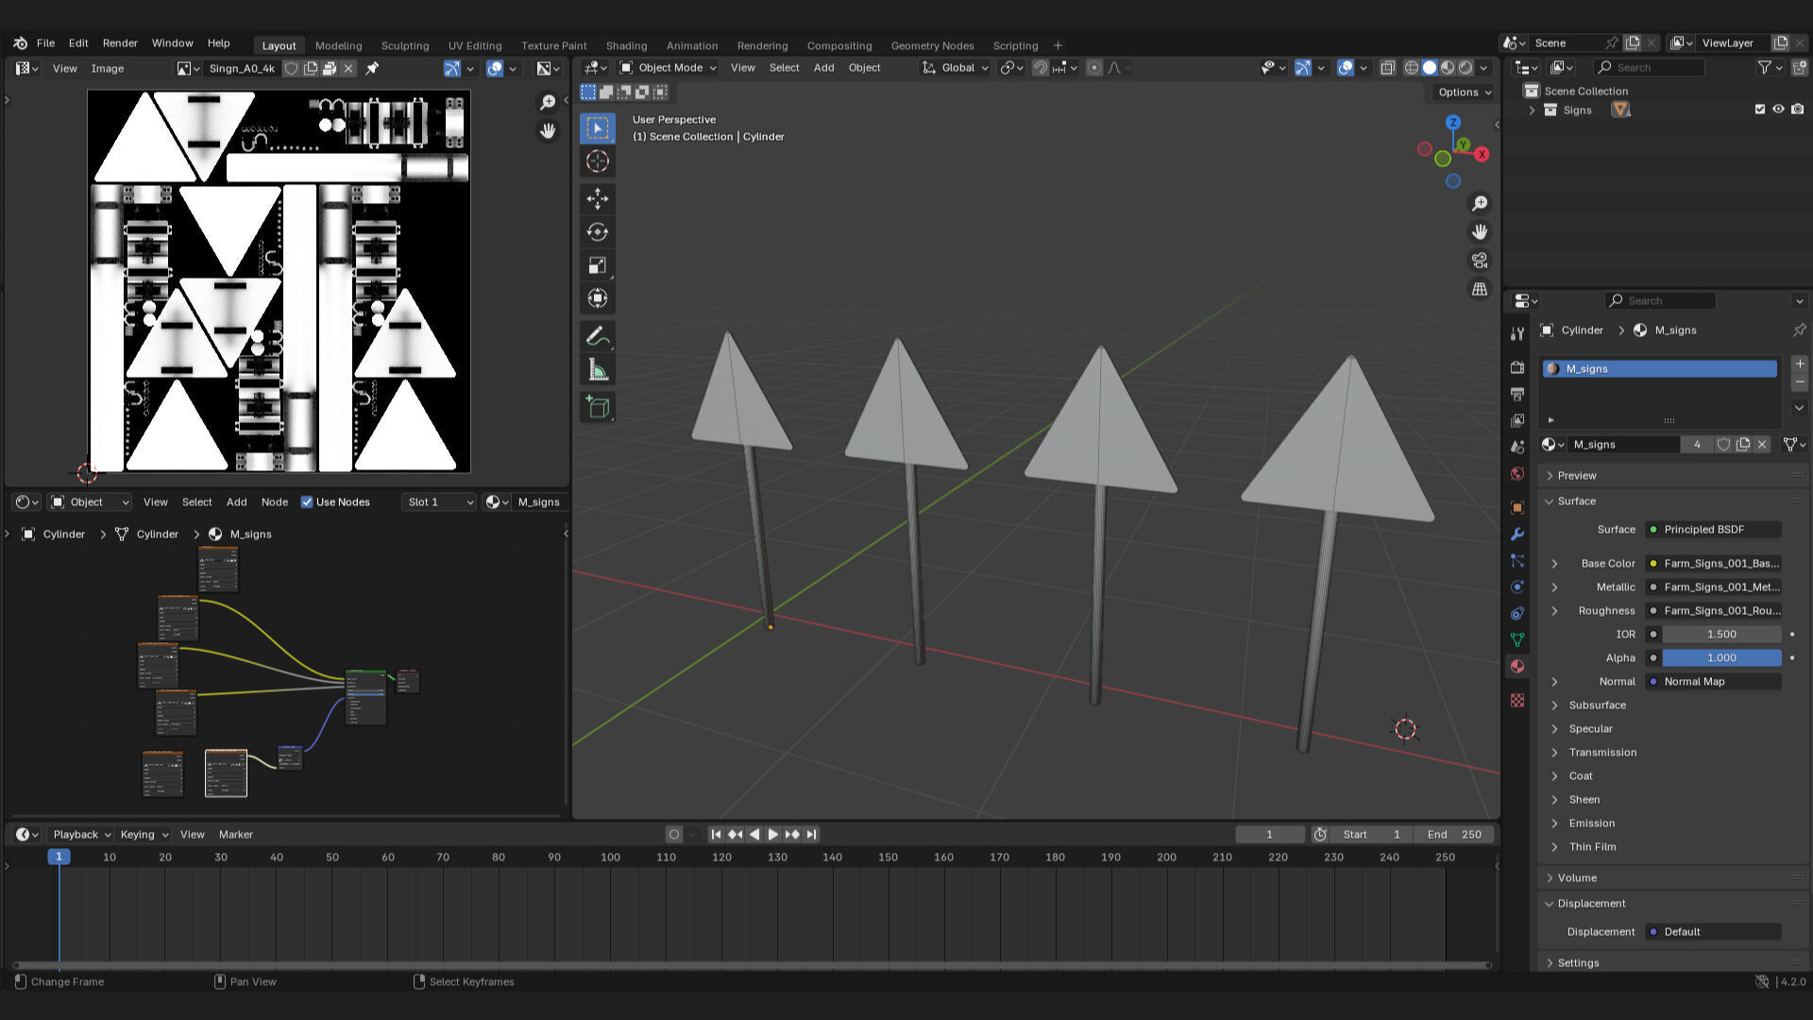
Task: Select the Move tool in viewport toolbar
Action: coord(597,198)
